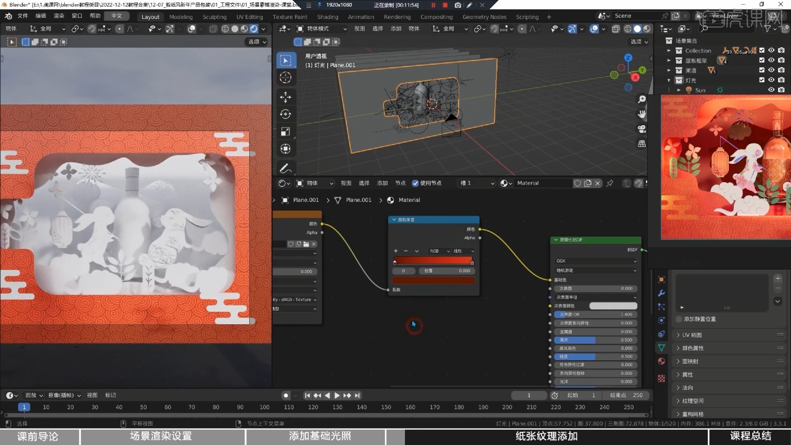Adjust the 糙度 roughness slider

596,357
